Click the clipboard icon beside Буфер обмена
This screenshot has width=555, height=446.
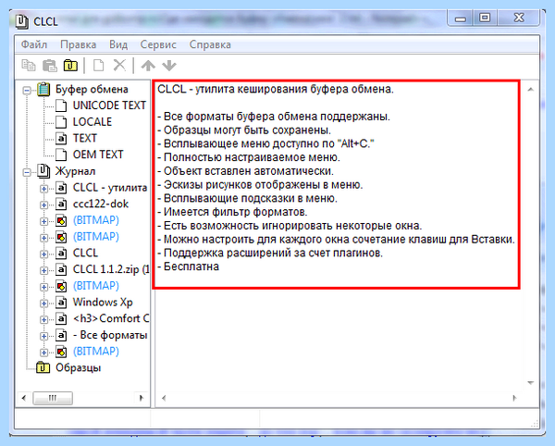tap(43, 89)
